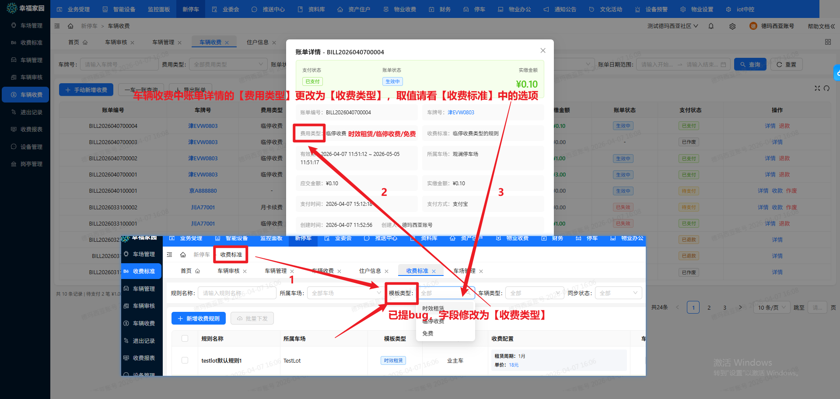Toggle the select-all checkbox in table header
The height and width of the screenshot is (399, 840).
pyautogui.click(x=185, y=339)
